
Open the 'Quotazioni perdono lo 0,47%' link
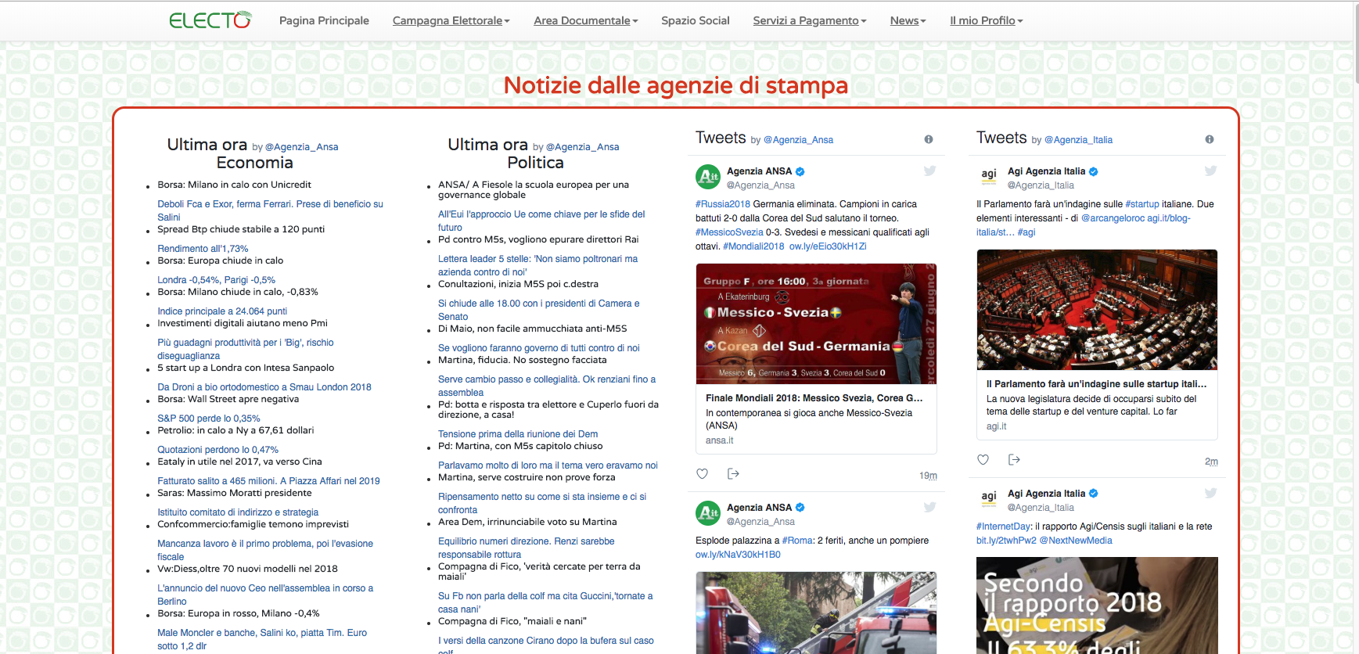pyautogui.click(x=218, y=450)
